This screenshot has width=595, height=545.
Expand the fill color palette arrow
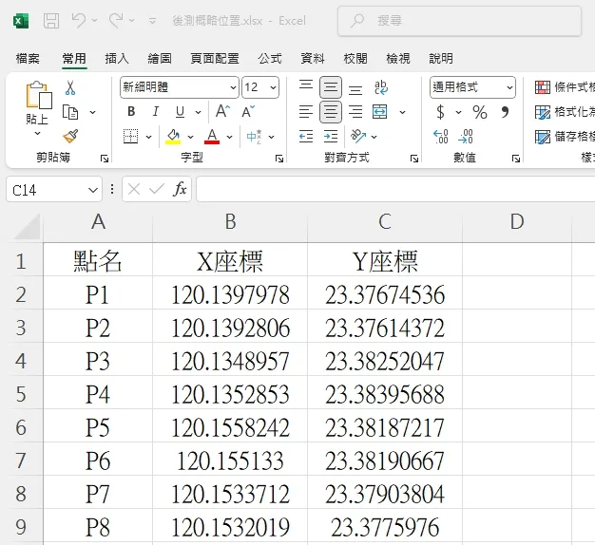click(x=190, y=137)
